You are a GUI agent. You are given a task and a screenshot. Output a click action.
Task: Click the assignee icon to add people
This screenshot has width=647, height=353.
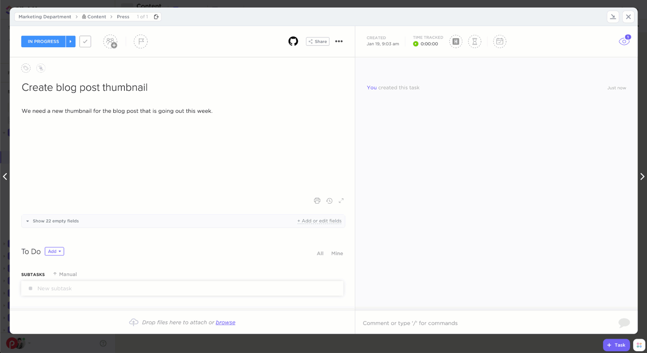click(x=110, y=41)
